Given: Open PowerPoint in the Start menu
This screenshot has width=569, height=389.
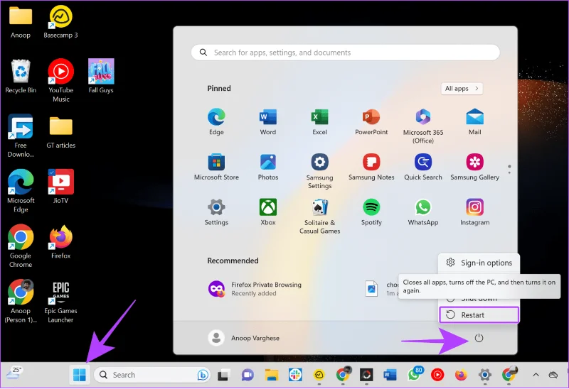Looking at the screenshot, I should [371, 121].
